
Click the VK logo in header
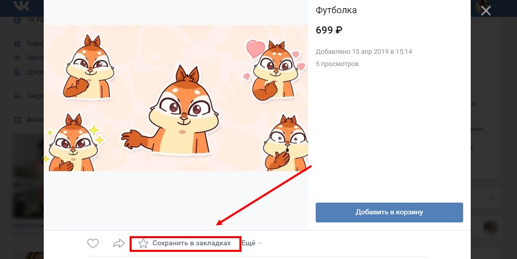(22, 6)
